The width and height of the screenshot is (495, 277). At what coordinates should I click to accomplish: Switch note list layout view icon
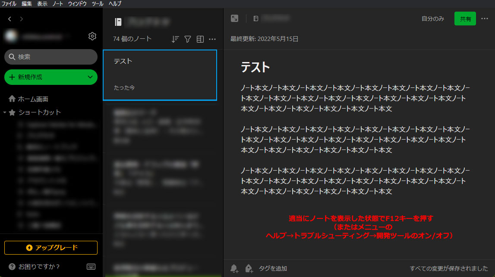200,39
